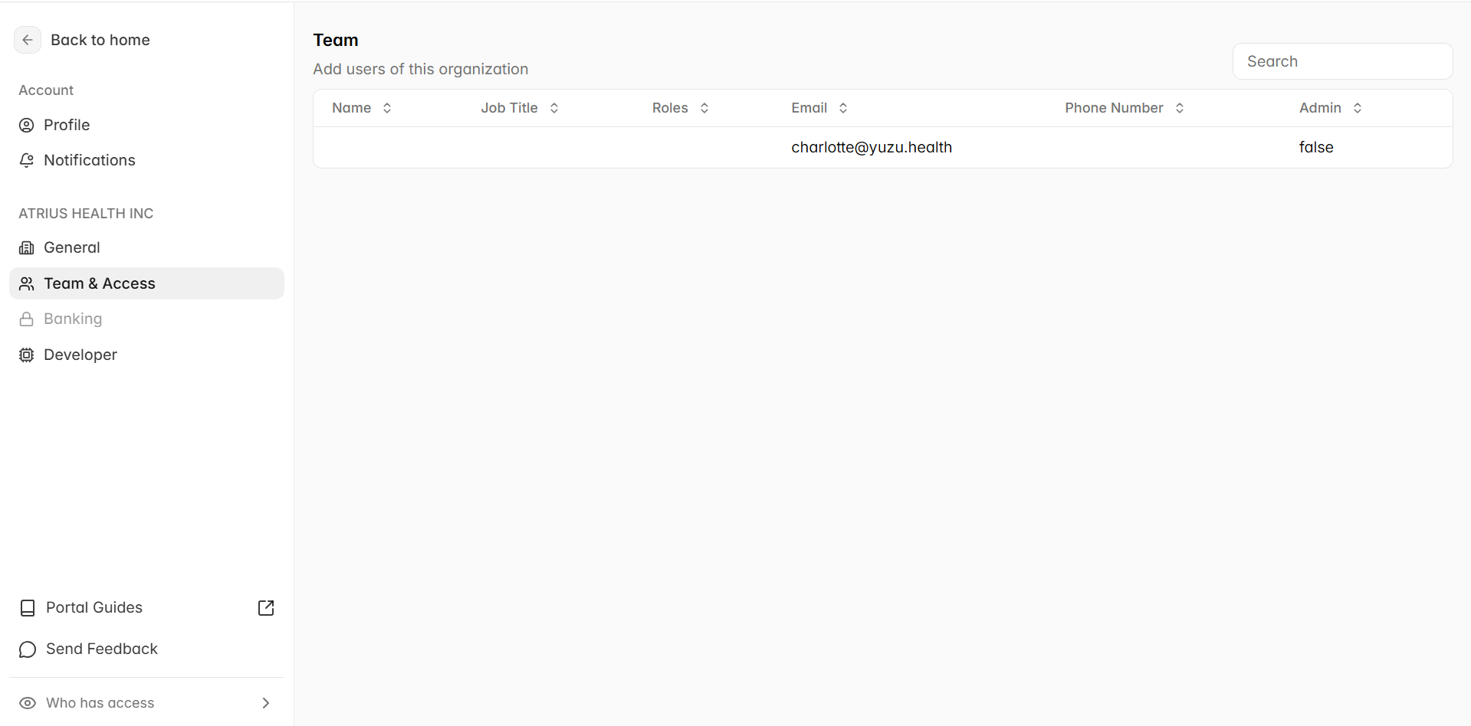
Task: Sort table by Roles column arrows
Action: click(704, 108)
